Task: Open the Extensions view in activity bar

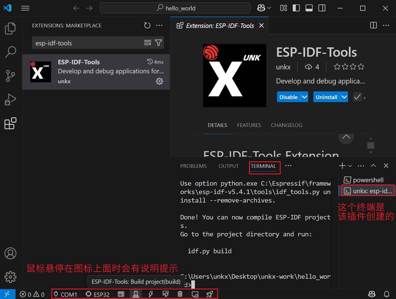Action: 10,123
